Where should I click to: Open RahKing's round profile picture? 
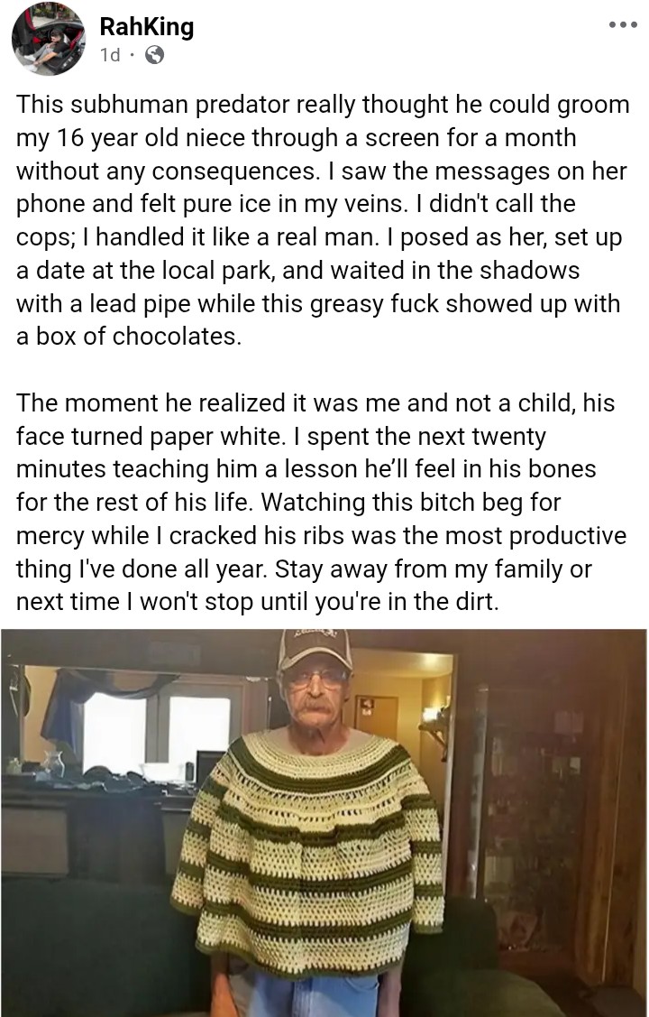click(x=49, y=39)
